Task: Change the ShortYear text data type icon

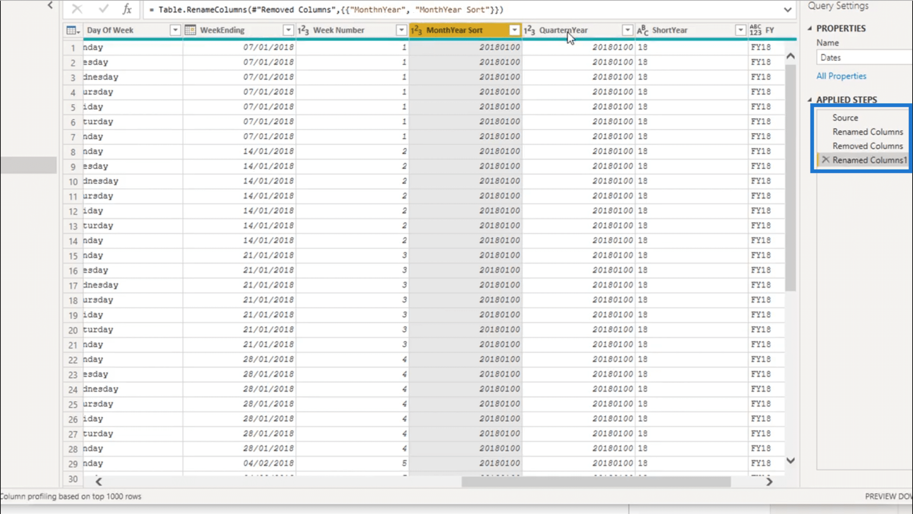Action: pyautogui.click(x=643, y=30)
